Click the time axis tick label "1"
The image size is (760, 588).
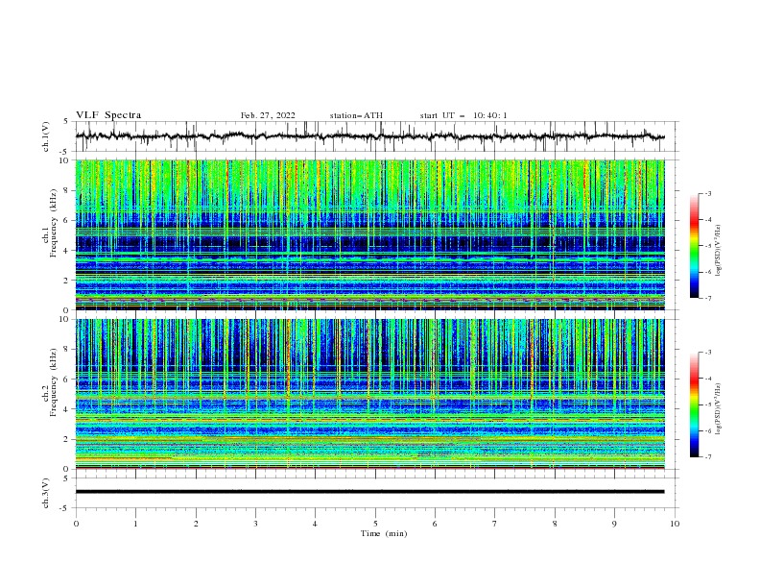135,524
